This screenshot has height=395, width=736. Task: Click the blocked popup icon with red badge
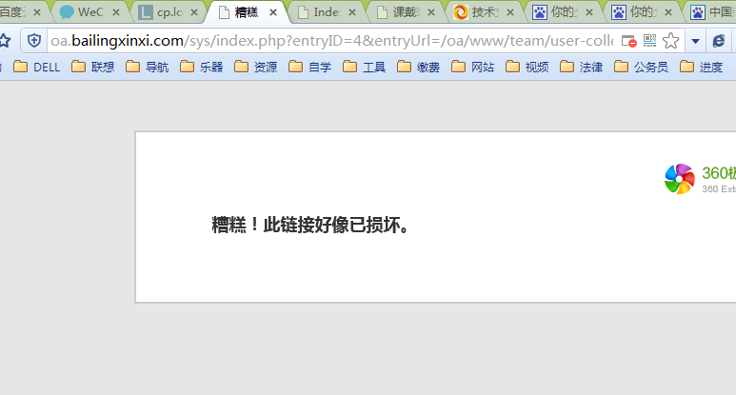click(628, 41)
